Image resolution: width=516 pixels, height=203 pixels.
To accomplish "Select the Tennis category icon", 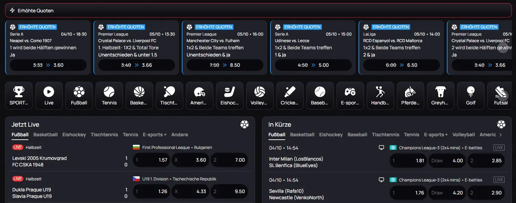I will (109, 96).
